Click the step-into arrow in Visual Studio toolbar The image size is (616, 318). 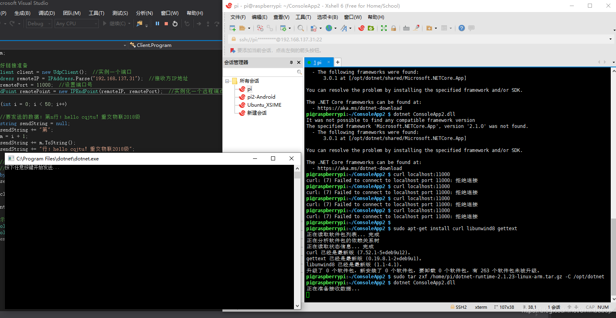(208, 24)
